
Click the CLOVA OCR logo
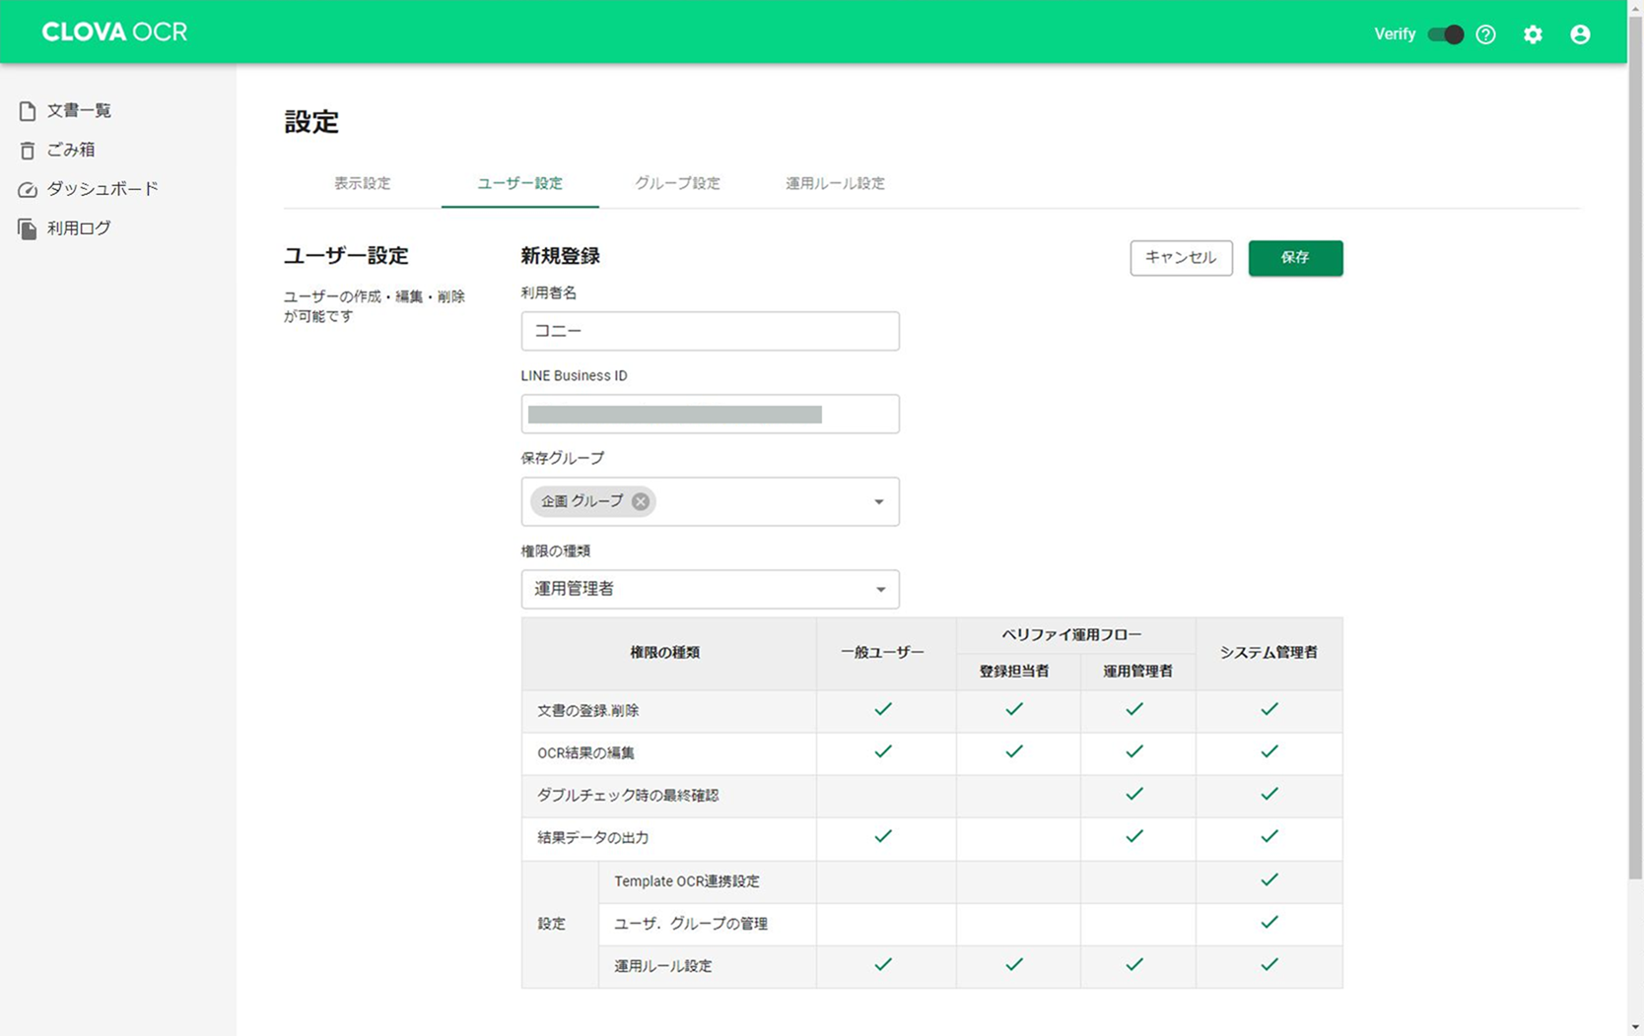coord(114,32)
